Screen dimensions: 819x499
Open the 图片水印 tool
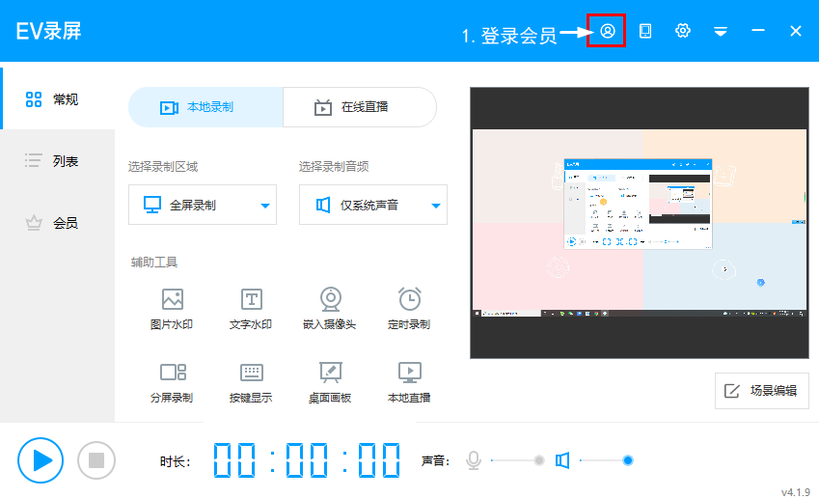[172, 309]
